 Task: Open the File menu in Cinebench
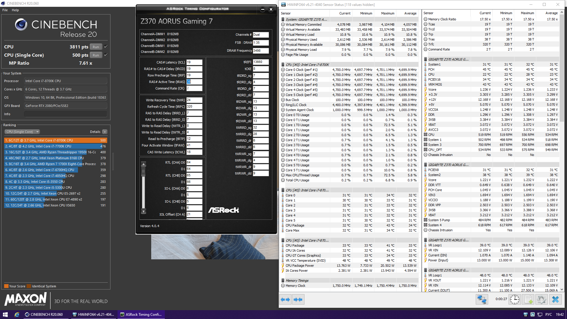coord(5,10)
